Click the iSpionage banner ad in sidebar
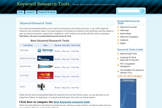This screenshot has width=162, height=108. (128, 93)
